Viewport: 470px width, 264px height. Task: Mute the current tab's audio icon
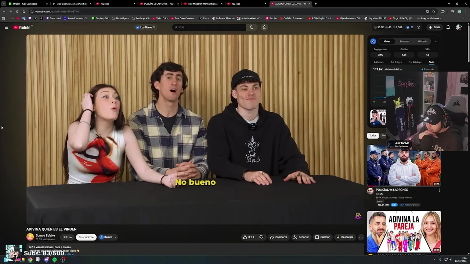tap(305, 4)
